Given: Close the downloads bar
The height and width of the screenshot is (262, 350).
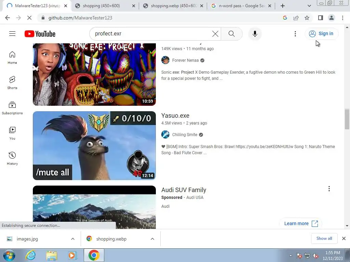Looking at the screenshot, I should [x=344, y=238].
